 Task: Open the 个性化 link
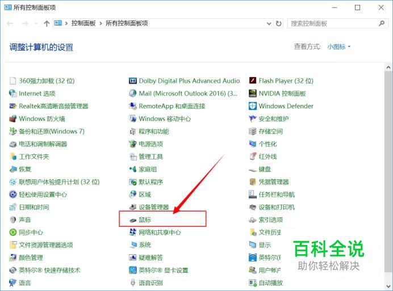(267, 144)
